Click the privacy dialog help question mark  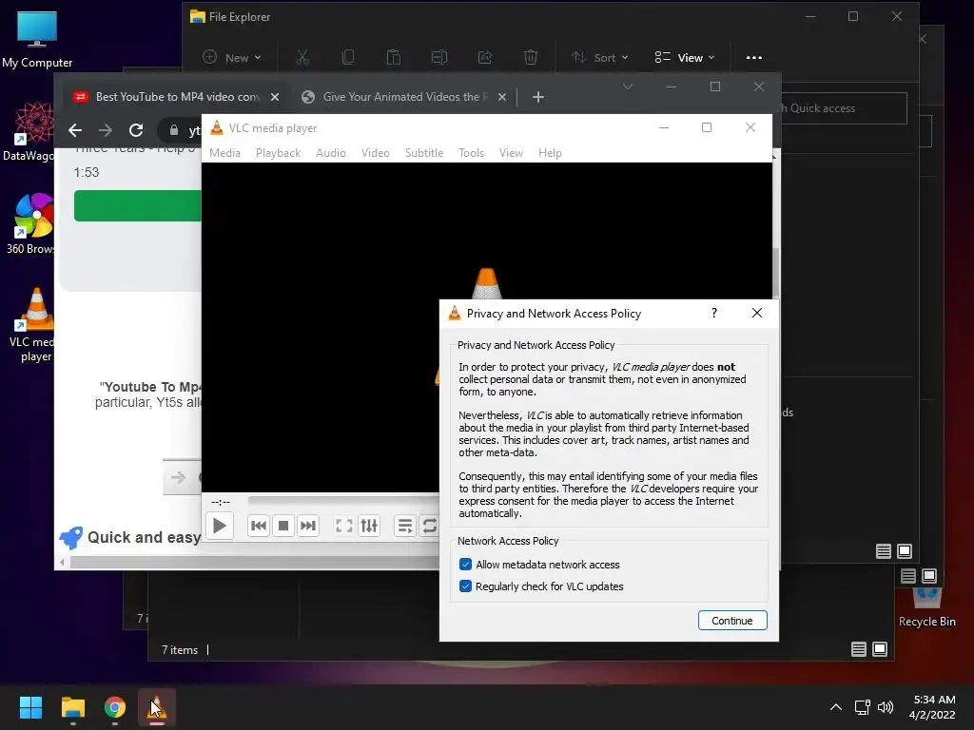[x=714, y=313]
